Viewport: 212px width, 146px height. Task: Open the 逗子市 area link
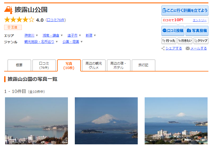(73, 35)
